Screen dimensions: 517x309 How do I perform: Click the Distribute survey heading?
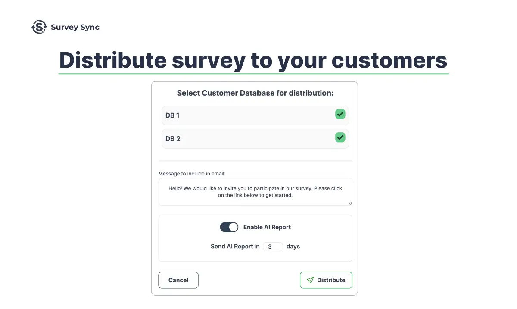pos(253,60)
